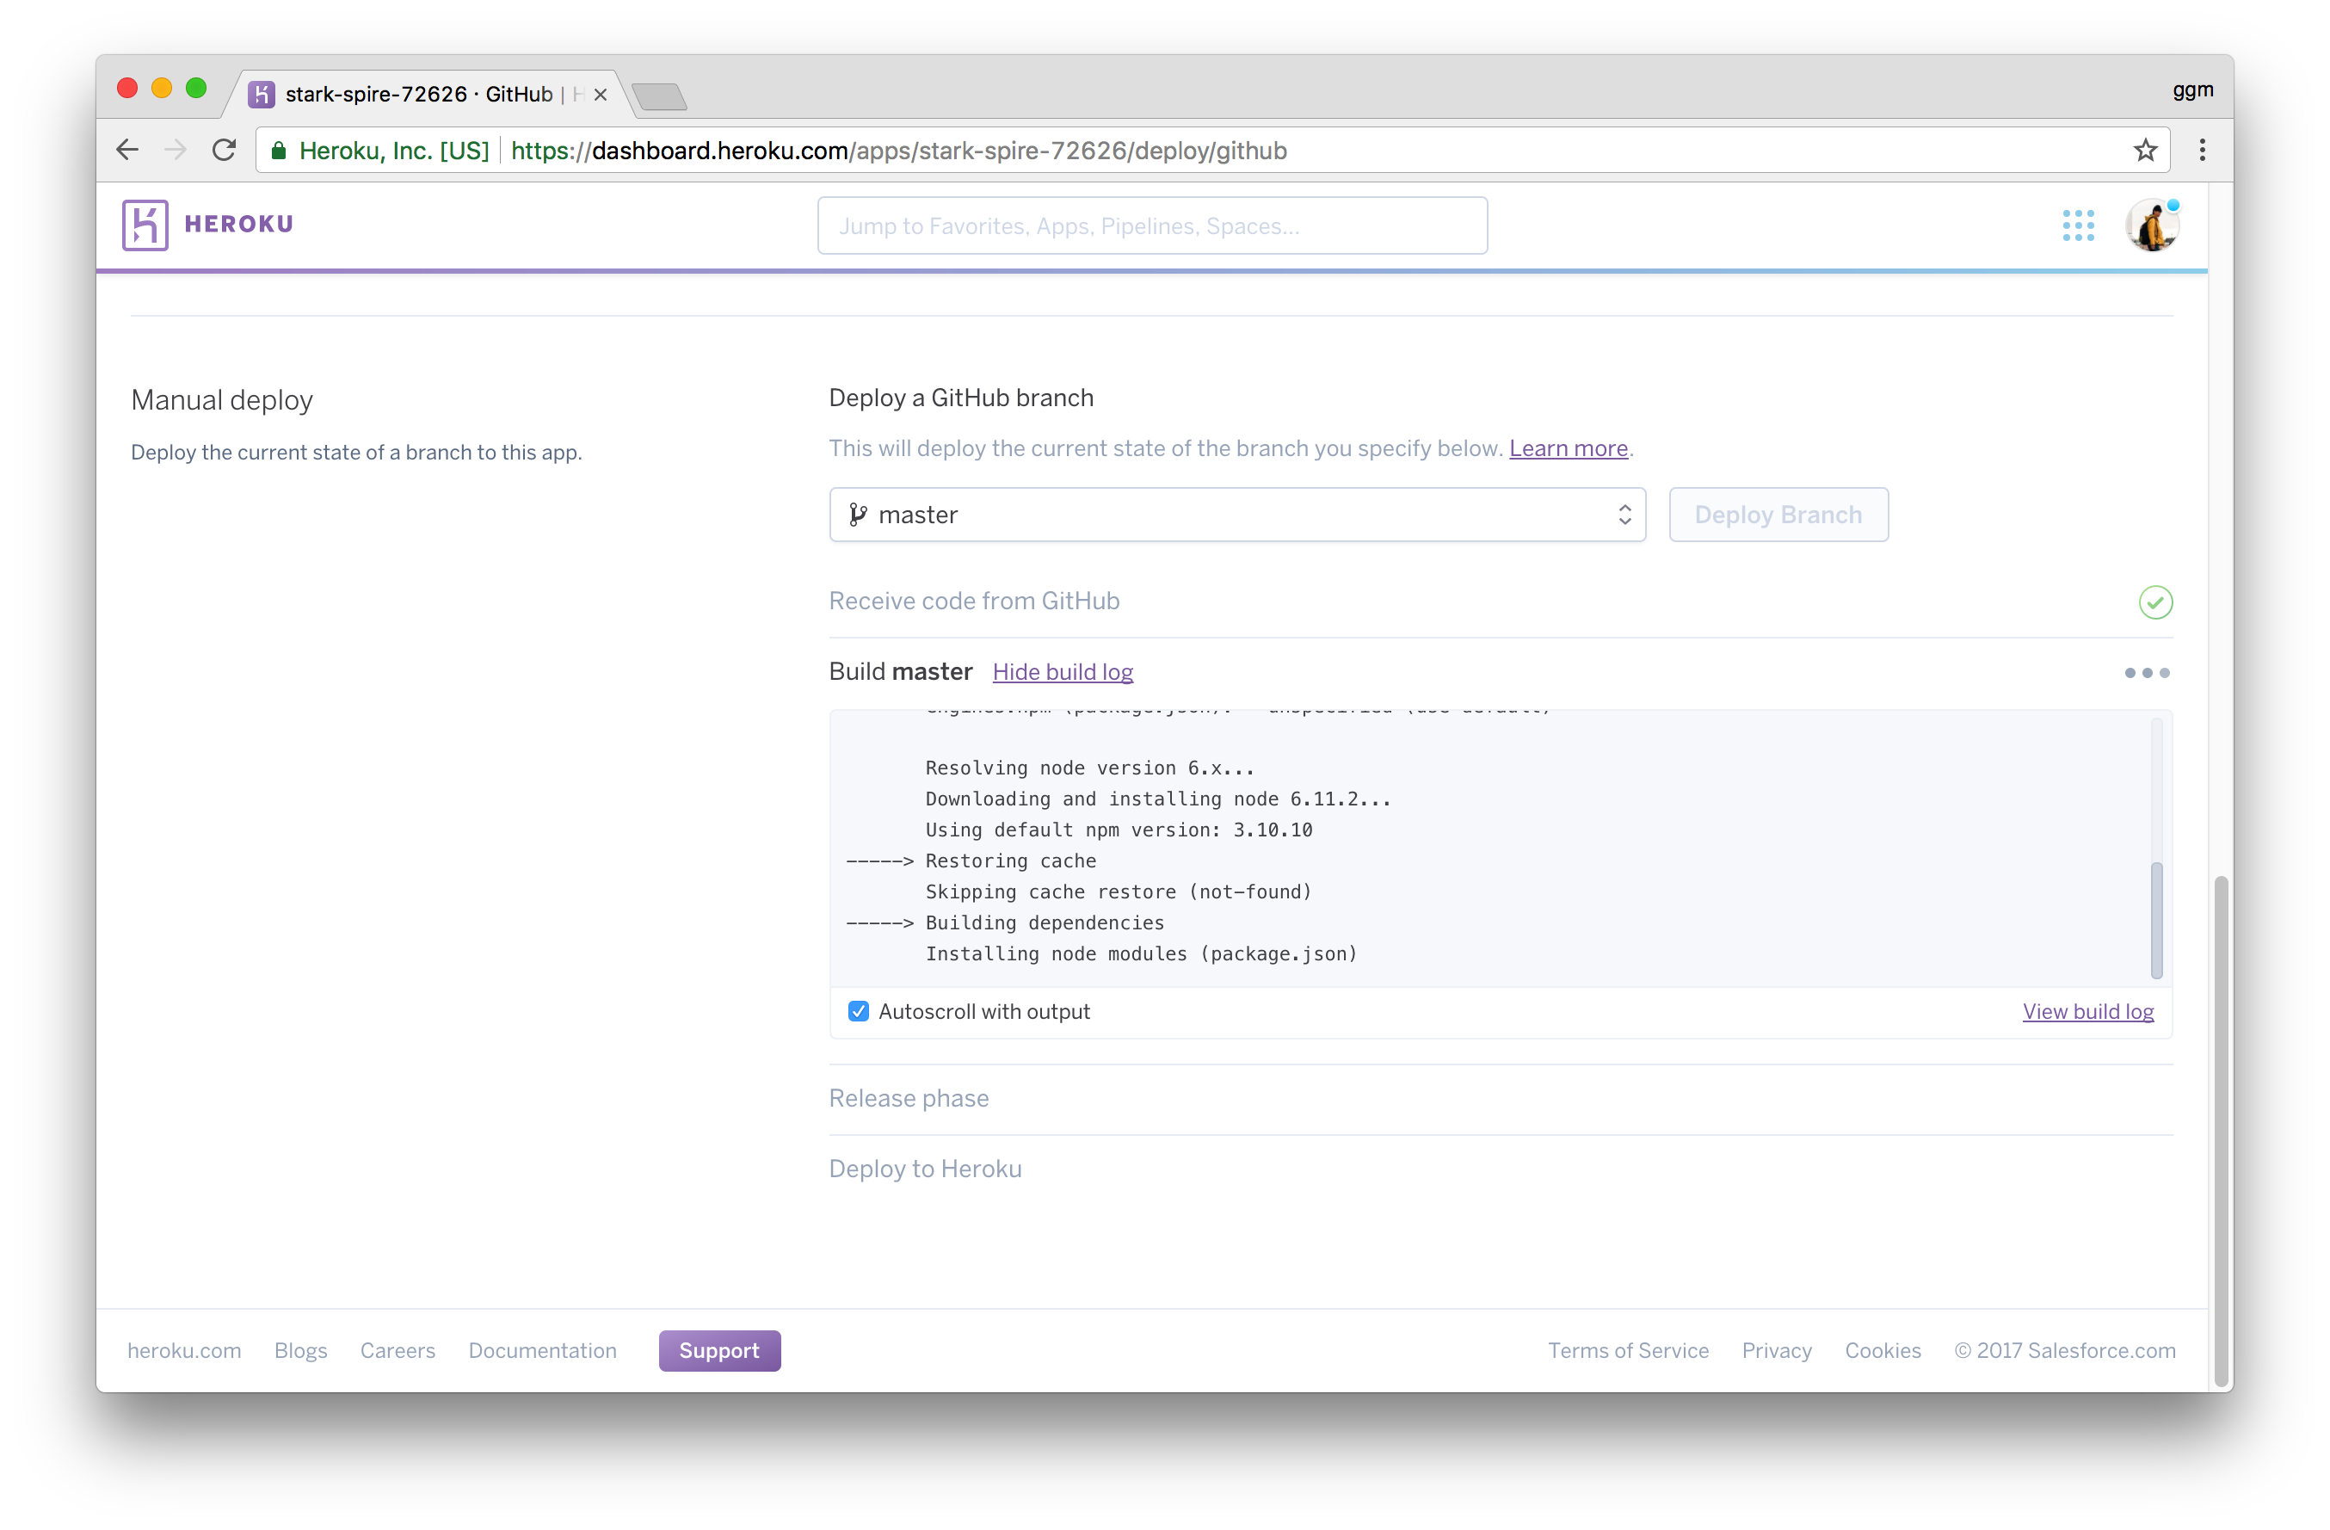Click 'Downloading and installing node 6.11.2' line
Viewport: 2330px width, 1530px height.
pos(1158,799)
